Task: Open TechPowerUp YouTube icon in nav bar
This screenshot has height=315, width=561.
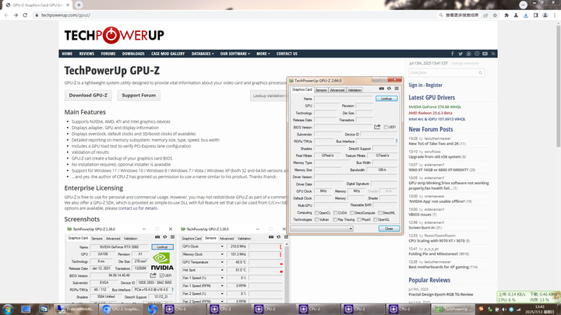Action: [x=485, y=54]
